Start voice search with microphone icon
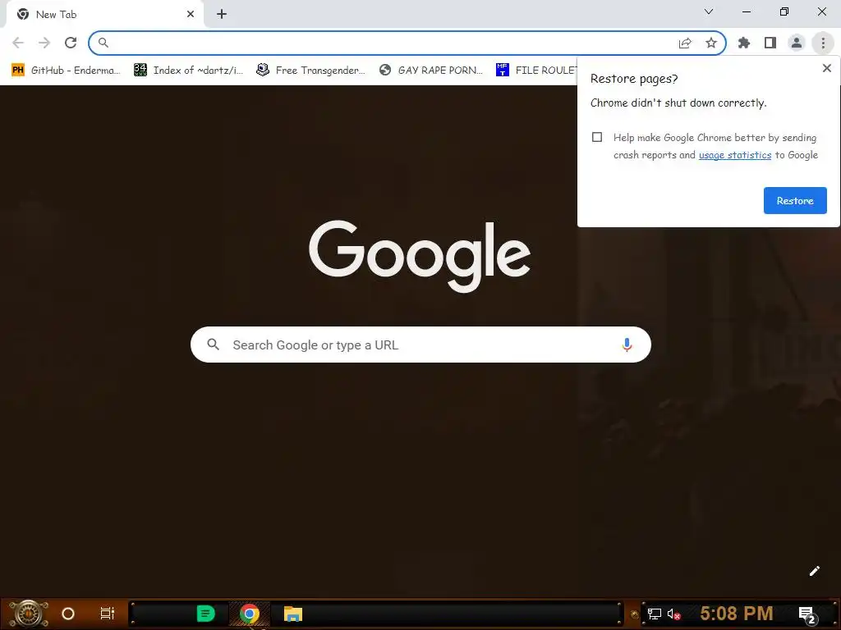841x630 pixels. point(627,345)
